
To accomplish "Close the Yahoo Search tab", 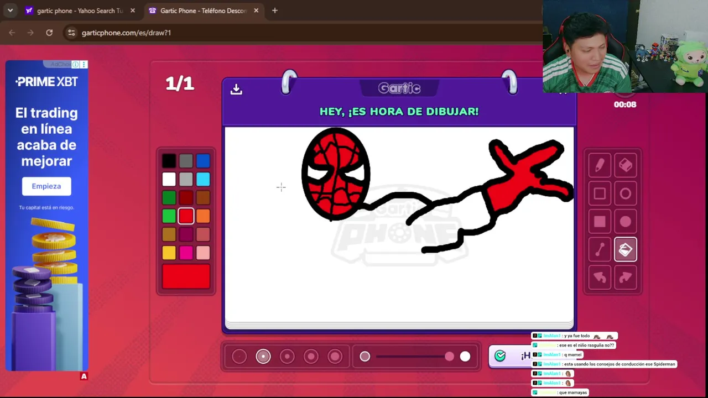I will tap(132, 11).
